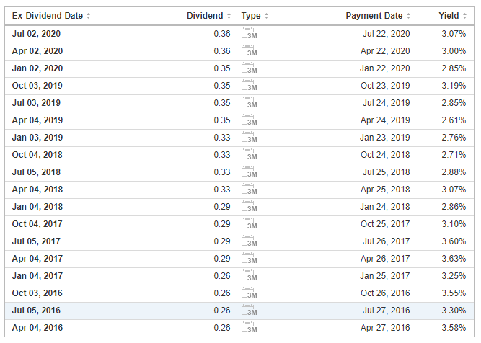Click the 3M calendar icon in Apr 04, 2018 row
481x343 pixels.
(x=249, y=190)
